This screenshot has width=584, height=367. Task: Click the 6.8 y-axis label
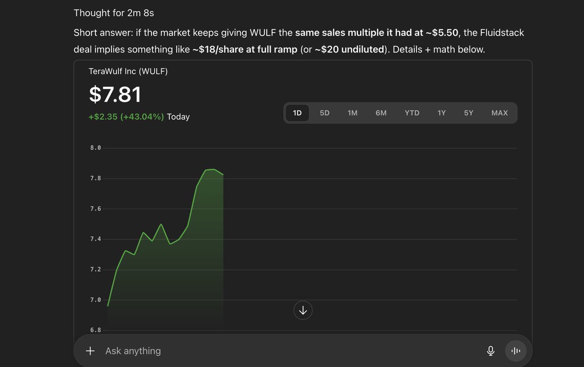coord(95,330)
